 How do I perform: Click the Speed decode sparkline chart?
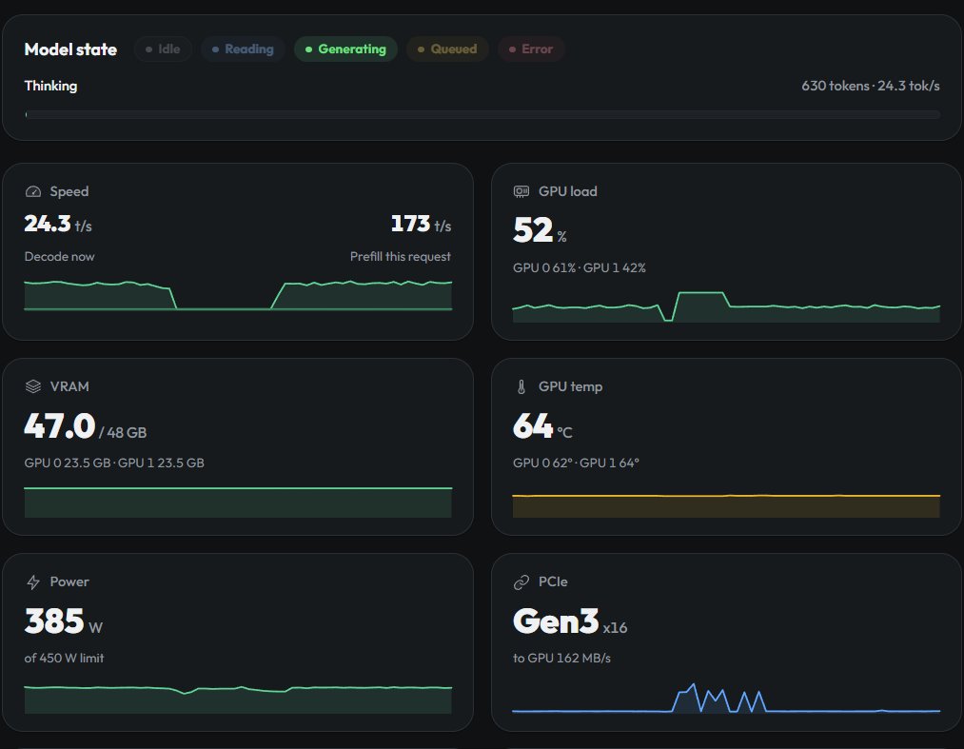[238, 295]
